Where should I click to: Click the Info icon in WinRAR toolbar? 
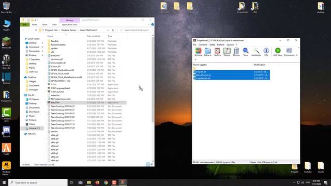pyautogui.click(x=266, y=52)
